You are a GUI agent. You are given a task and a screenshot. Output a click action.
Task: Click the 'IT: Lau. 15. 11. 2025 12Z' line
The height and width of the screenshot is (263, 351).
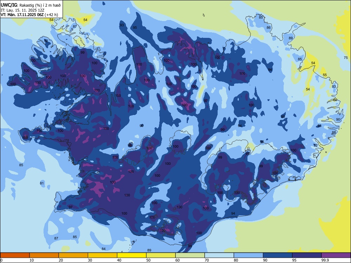click(x=22, y=10)
